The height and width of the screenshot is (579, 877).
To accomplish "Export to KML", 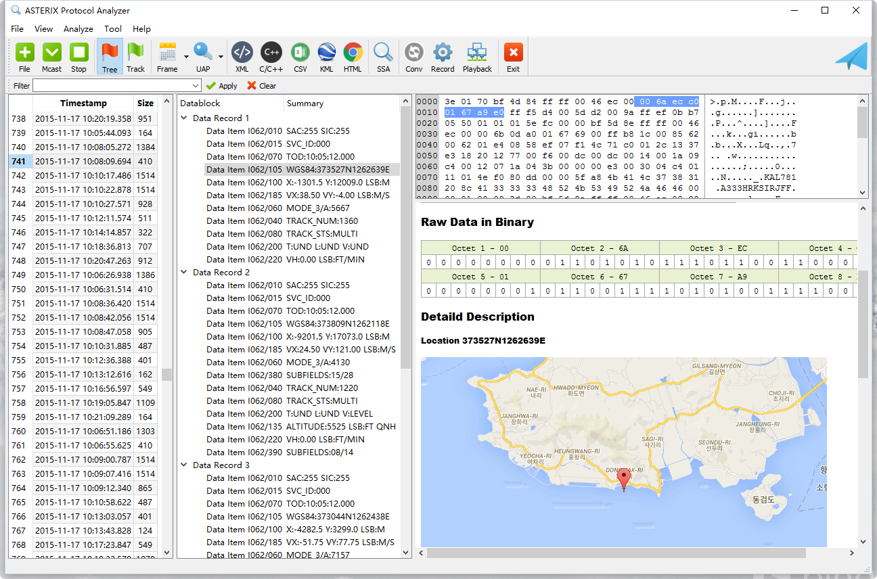I will 327,57.
